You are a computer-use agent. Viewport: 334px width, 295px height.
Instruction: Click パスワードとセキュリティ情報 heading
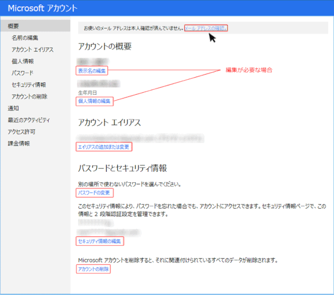[123, 168]
